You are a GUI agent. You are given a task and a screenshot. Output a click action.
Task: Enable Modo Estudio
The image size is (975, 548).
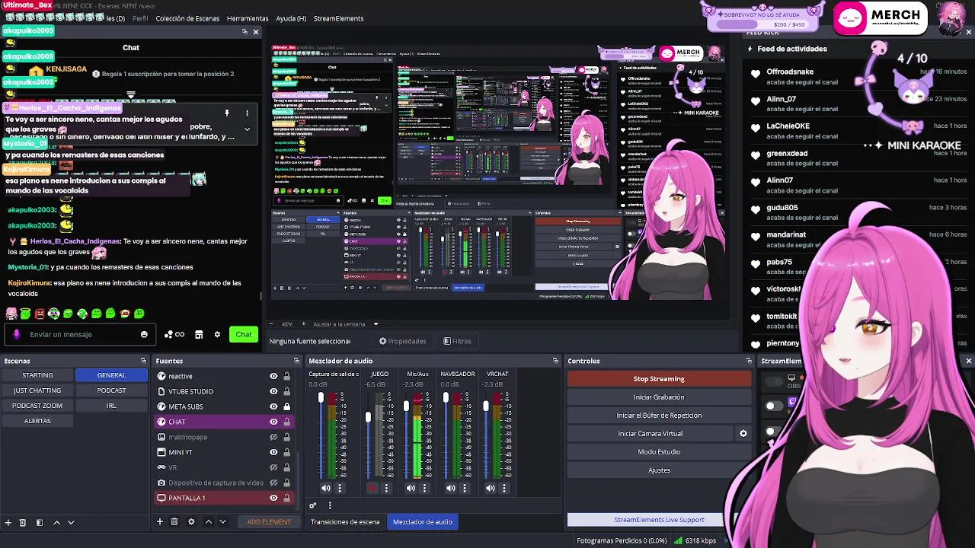click(659, 452)
